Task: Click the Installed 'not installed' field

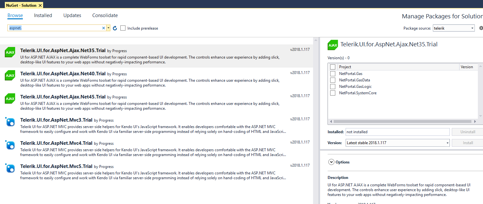Action: click(398, 132)
